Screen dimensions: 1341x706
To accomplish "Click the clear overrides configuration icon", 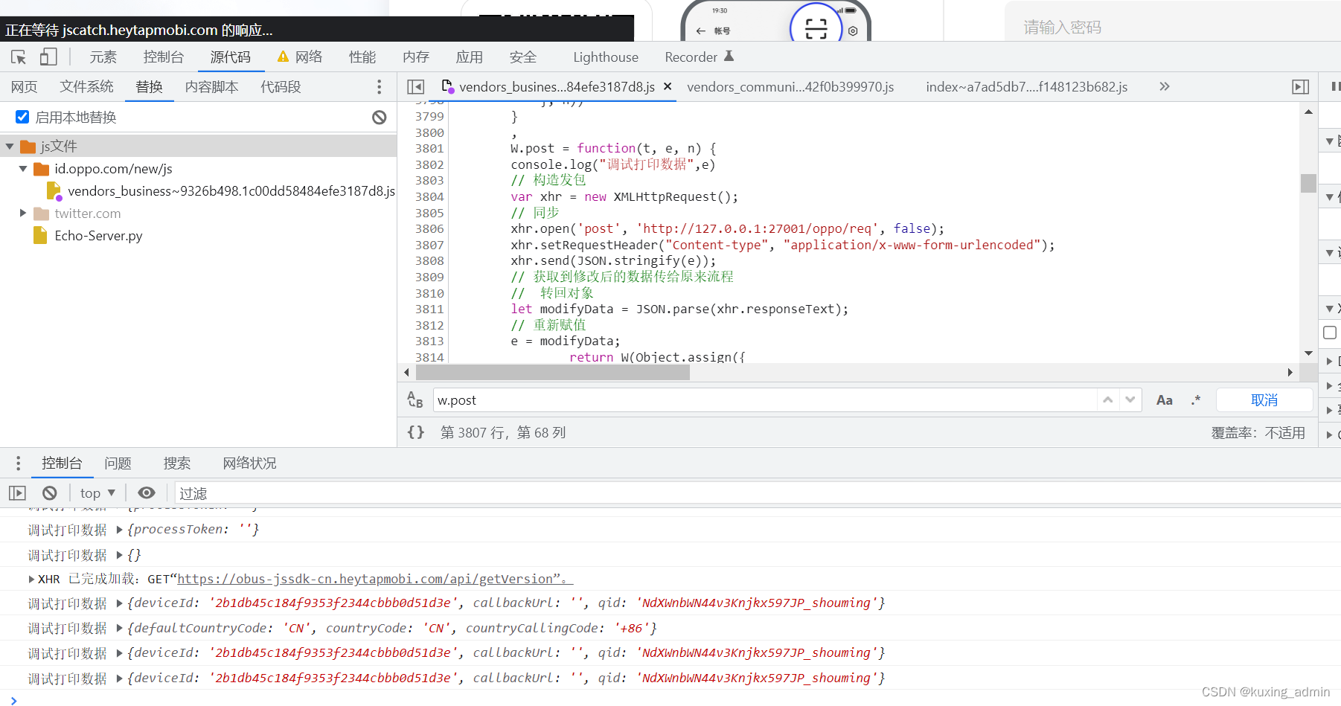I will [380, 117].
